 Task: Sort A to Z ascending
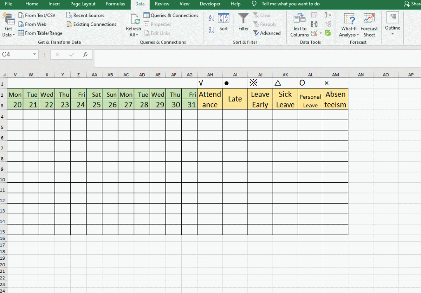(x=212, y=18)
